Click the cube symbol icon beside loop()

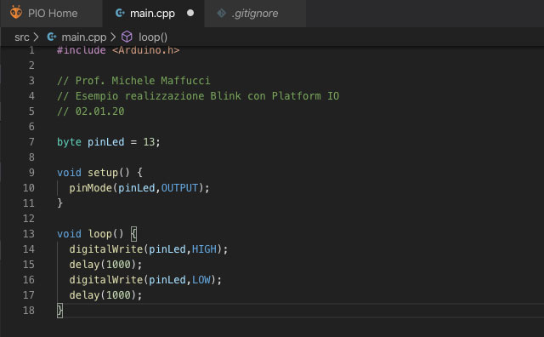coord(127,37)
